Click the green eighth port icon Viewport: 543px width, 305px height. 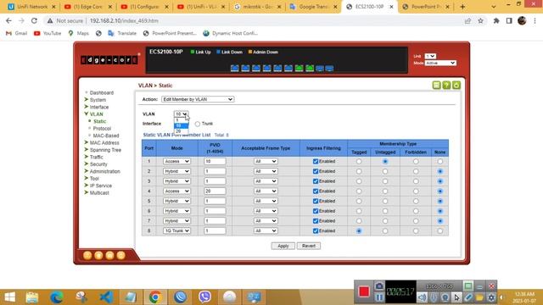click(310, 68)
